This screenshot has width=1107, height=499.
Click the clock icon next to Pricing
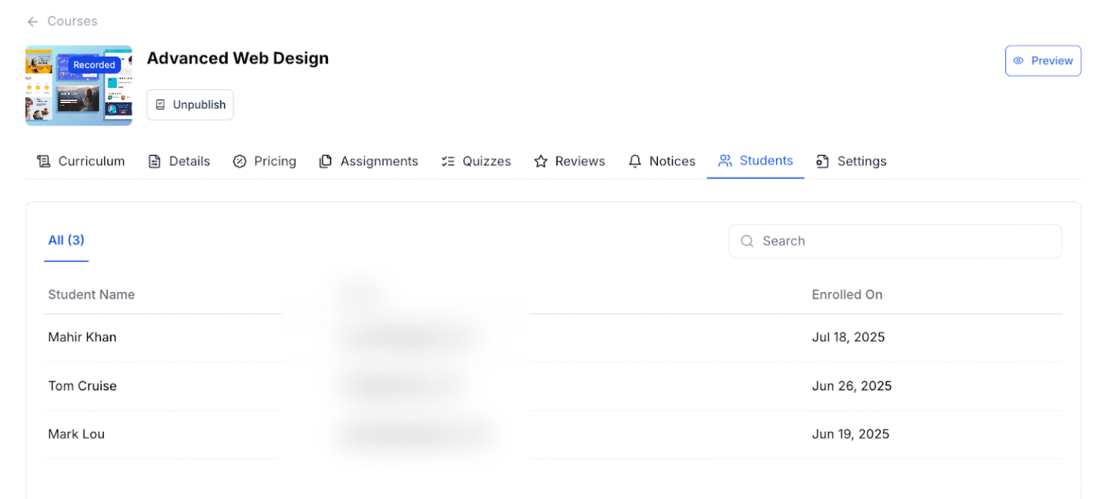[240, 161]
